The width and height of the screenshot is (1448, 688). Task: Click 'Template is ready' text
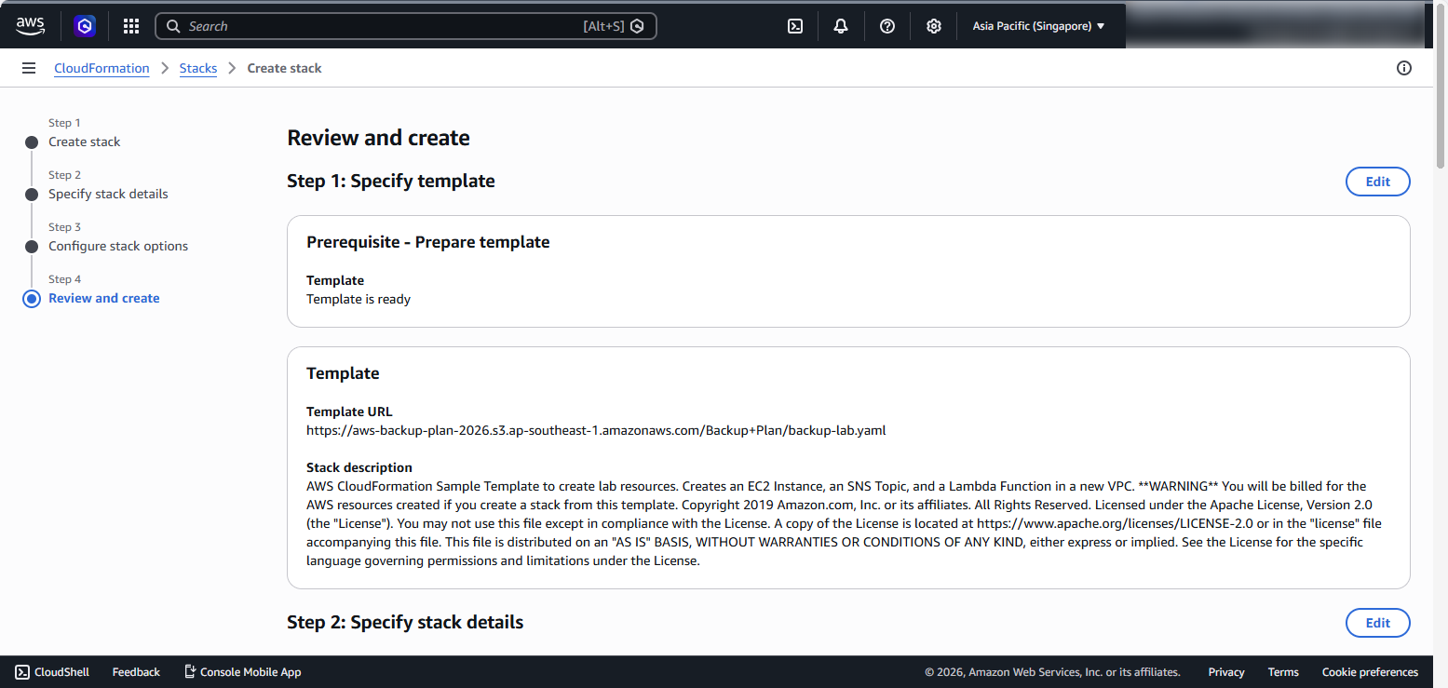click(x=359, y=299)
